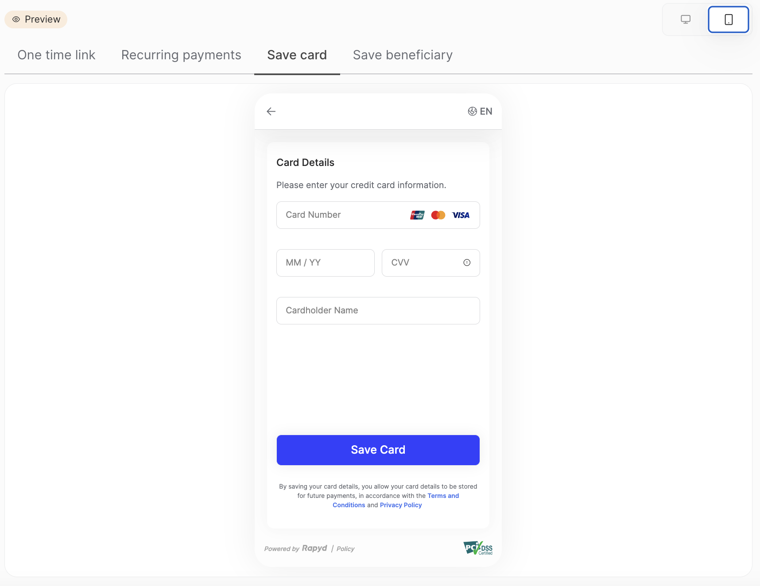Click the UnionPay card logo
Viewport: 760px width, 586px height.
point(417,215)
